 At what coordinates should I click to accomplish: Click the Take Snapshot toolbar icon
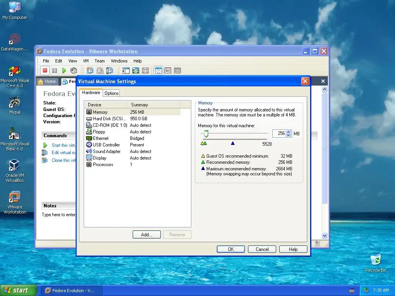click(x=90, y=71)
